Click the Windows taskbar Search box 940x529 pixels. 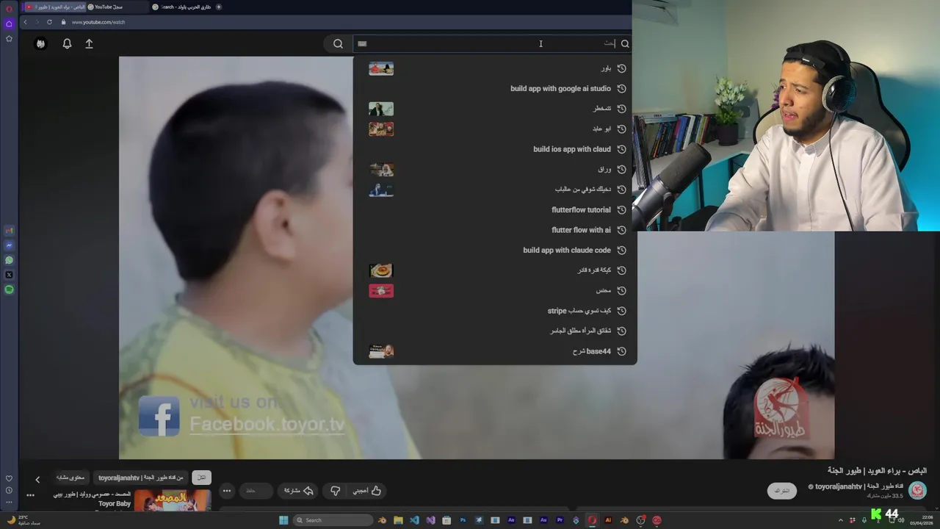coord(333,520)
